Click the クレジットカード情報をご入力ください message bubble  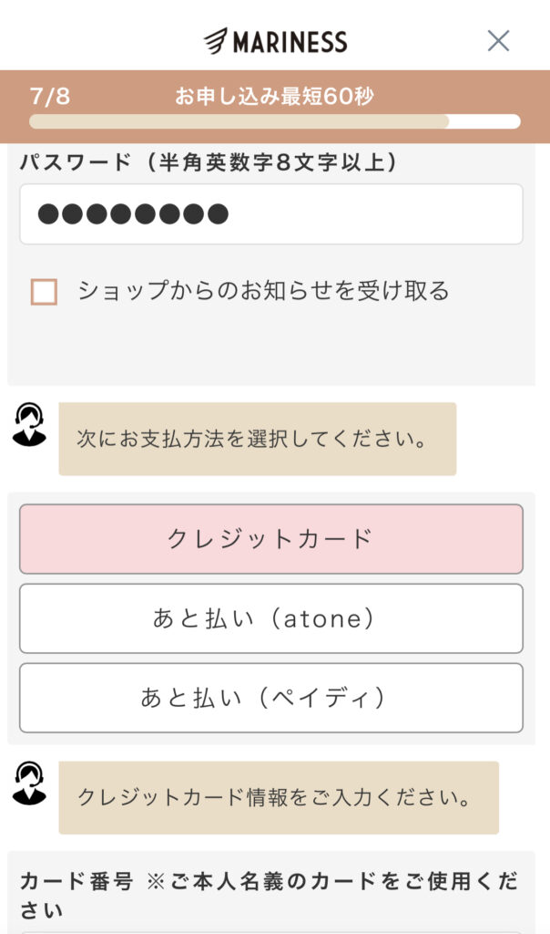[279, 797]
